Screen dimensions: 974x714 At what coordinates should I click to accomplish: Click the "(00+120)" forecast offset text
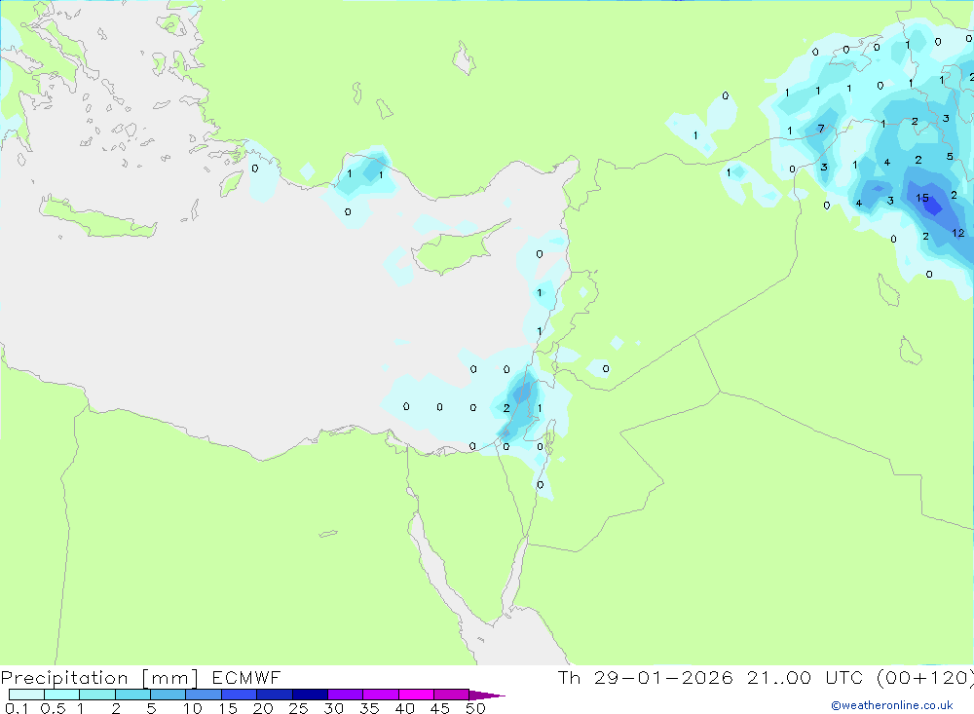tap(925, 677)
